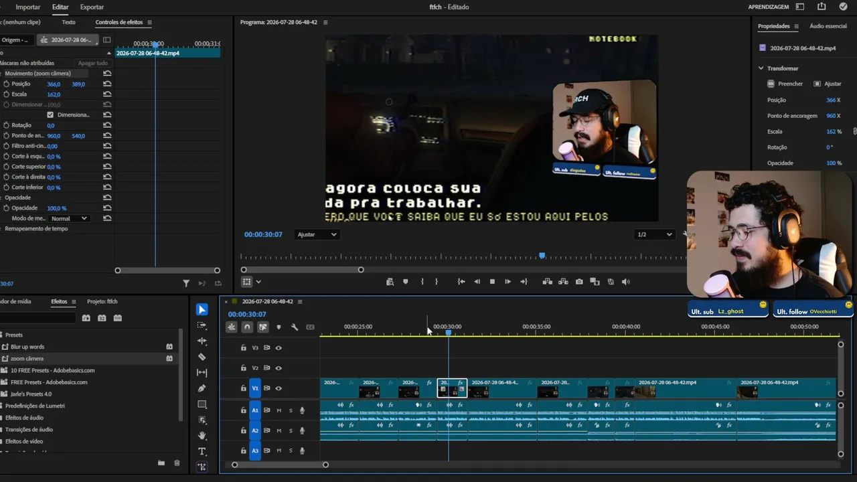The height and width of the screenshot is (482, 857).
Task: Step forward one frame in Program monitor
Action: tap(508, 282)
